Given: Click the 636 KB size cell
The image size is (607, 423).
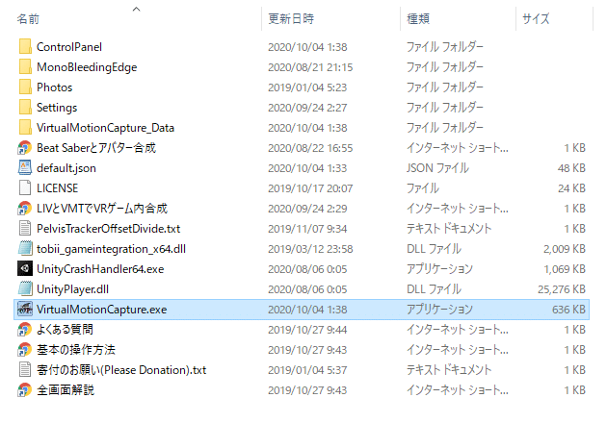Looking at the screenshot, I should tap(568, 310).
